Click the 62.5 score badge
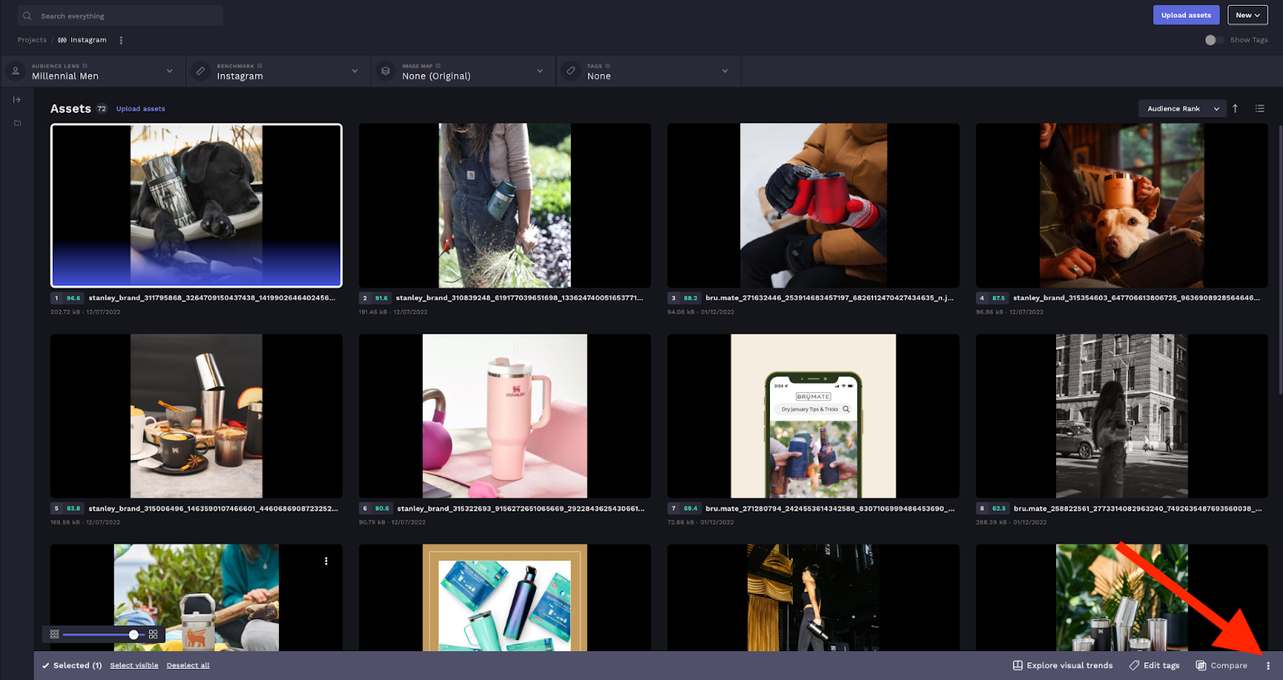Viewport: 1283px width, 680px height. pos(999,508)
